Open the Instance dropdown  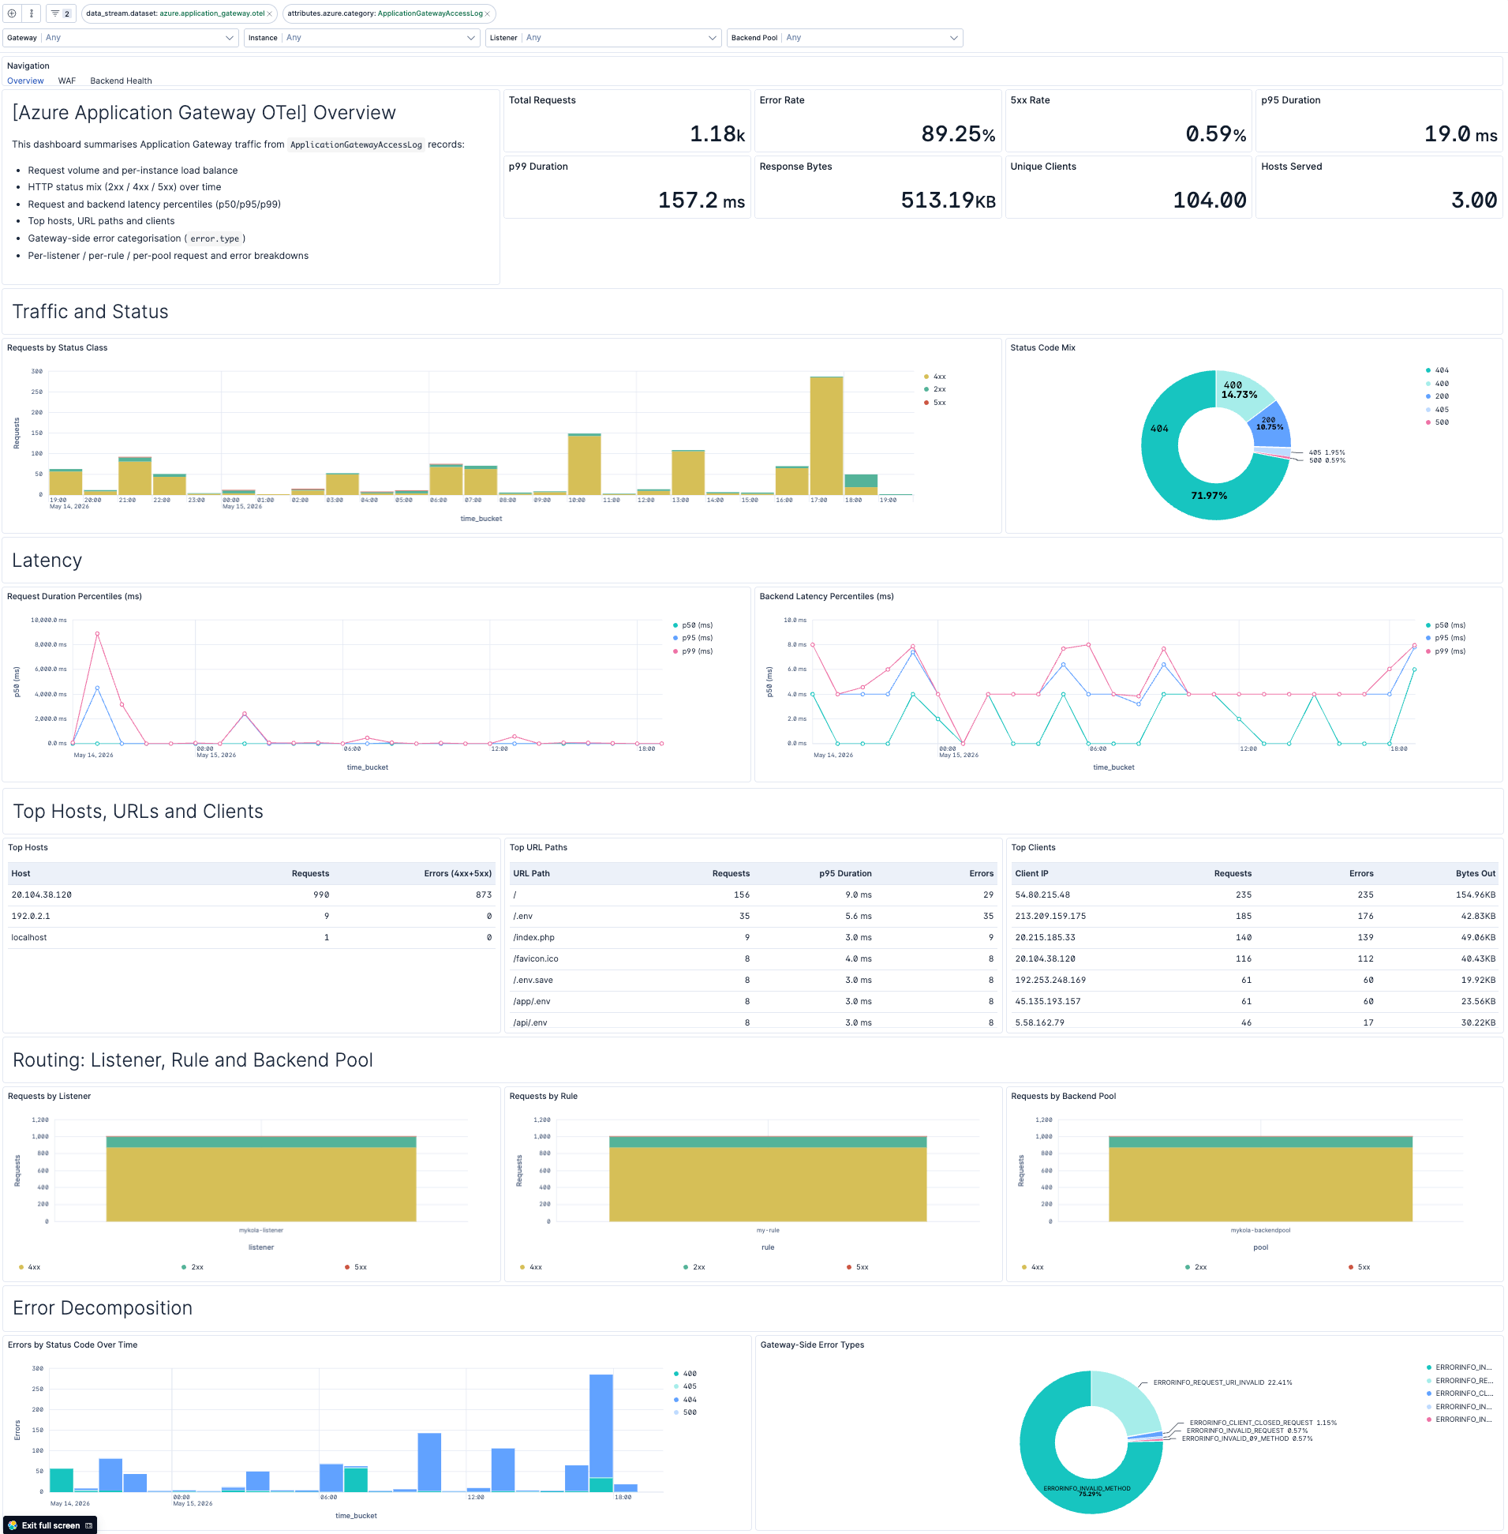(362, 38)
